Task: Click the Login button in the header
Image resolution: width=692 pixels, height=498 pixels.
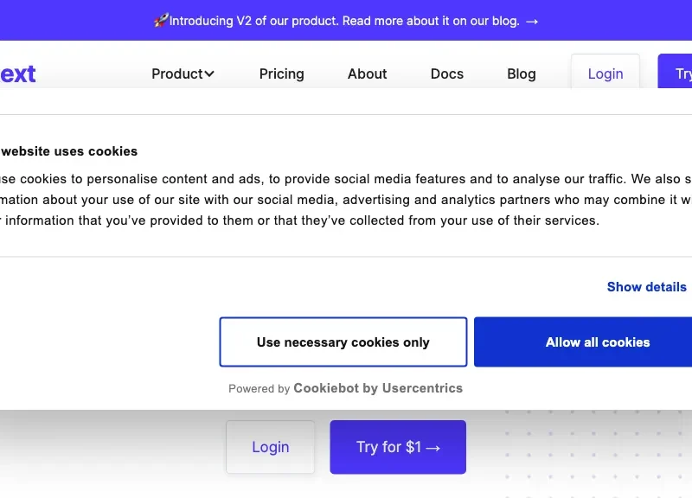Action: tap(605, 74)
